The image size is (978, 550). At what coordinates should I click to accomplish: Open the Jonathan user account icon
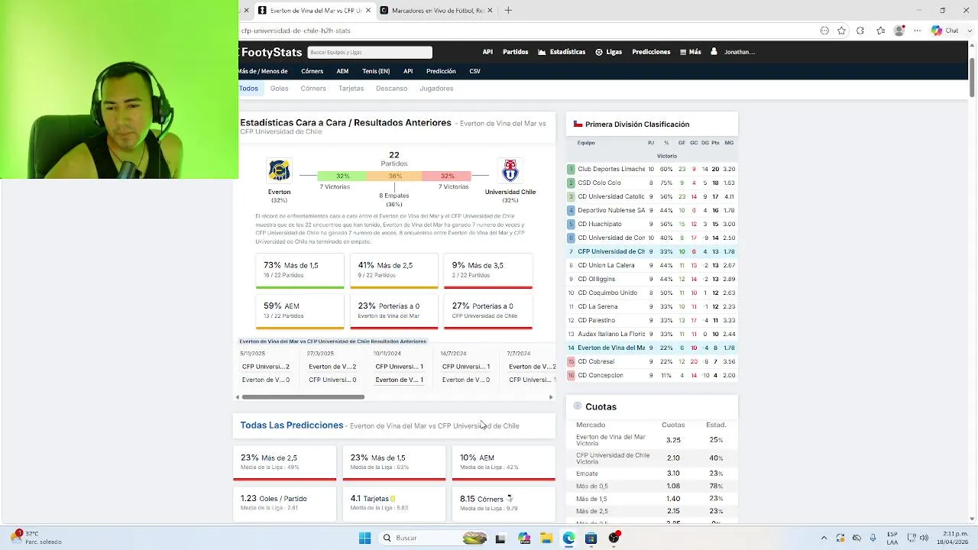[714, 52]
